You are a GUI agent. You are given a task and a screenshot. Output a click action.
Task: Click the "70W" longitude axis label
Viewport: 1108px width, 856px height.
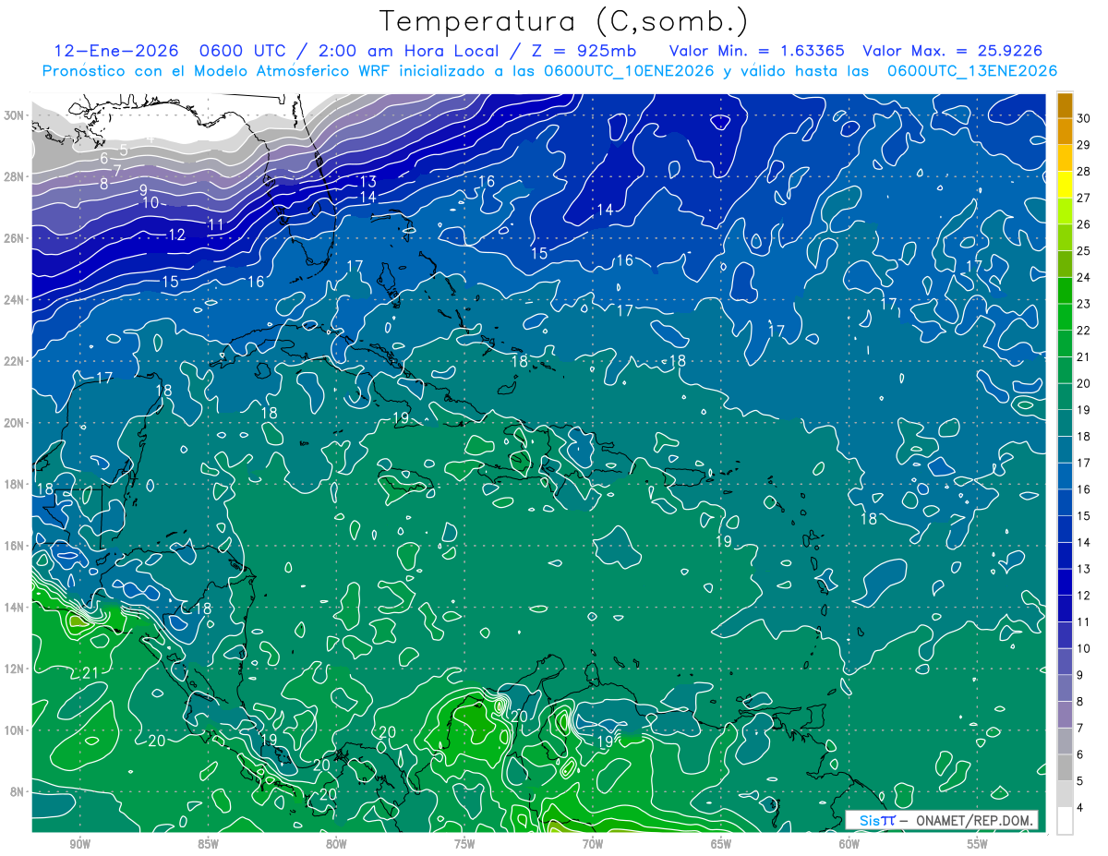(x=593, y=843)
